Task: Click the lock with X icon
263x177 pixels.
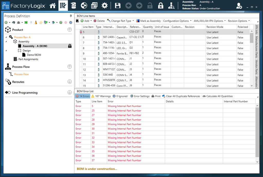Action: coord(161,6)
